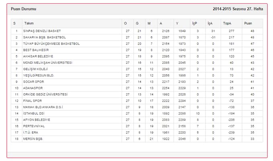Click the İçP column header
This screenshot has width=273, height=161.
point(194,23)
